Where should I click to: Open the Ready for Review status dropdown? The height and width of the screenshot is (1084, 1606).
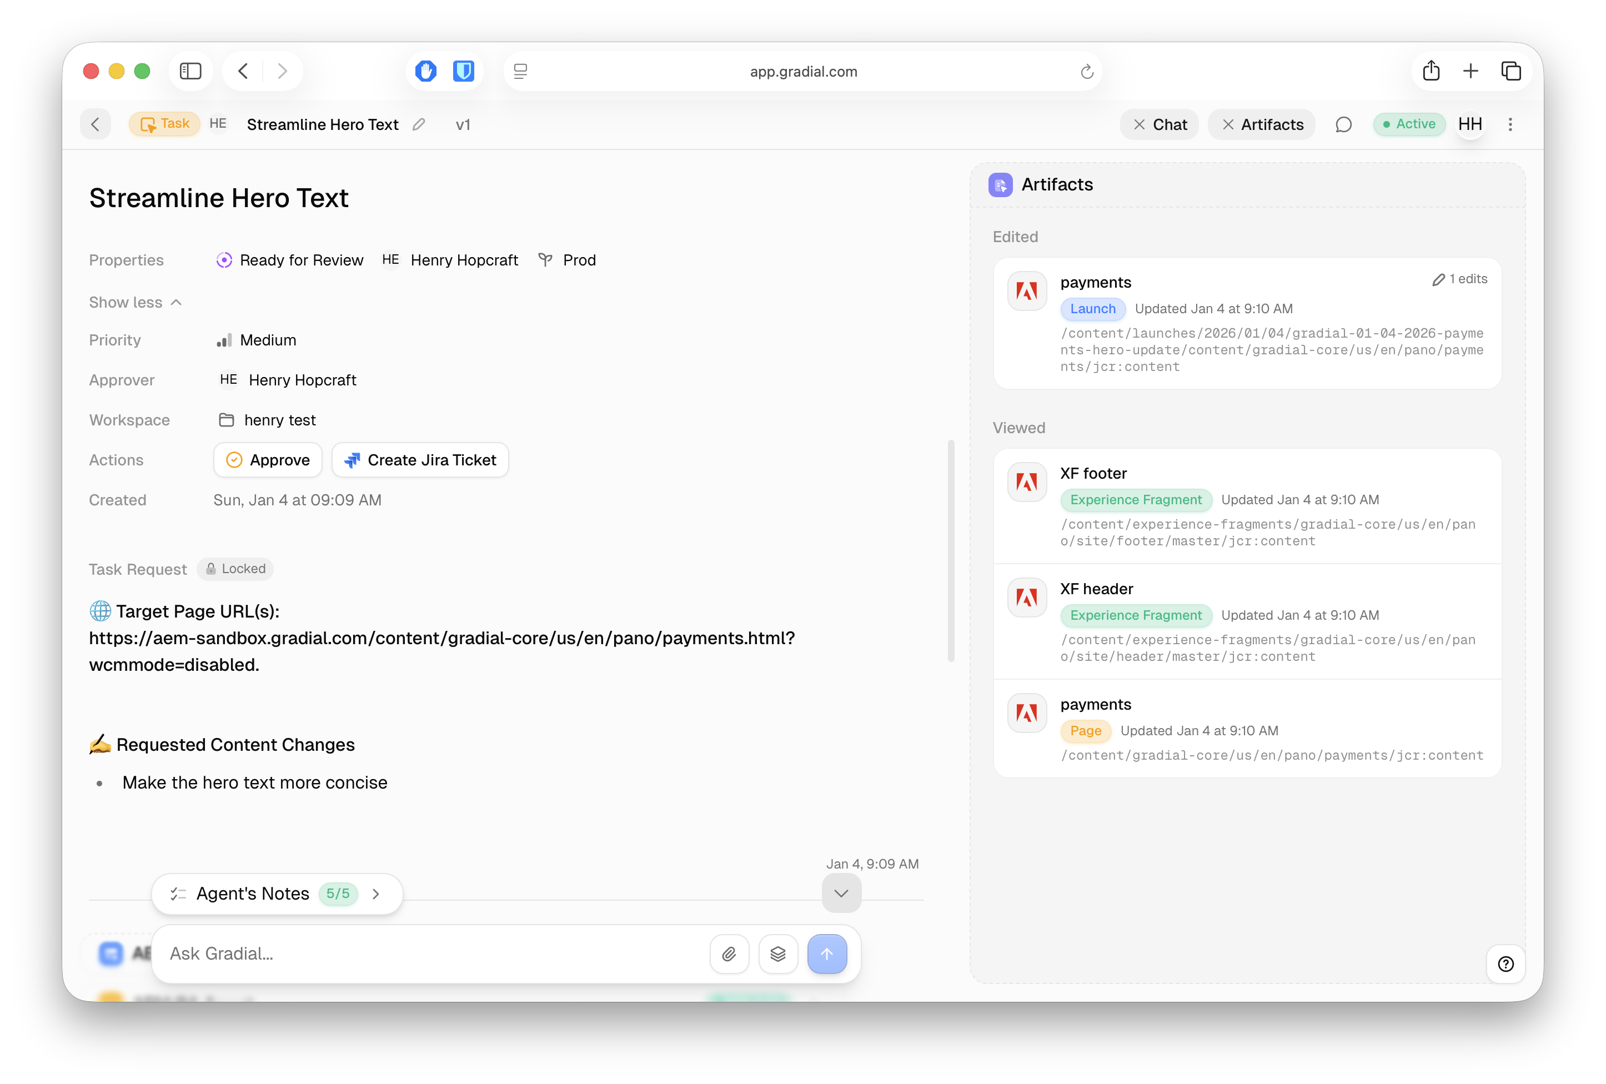pos(290,260)
